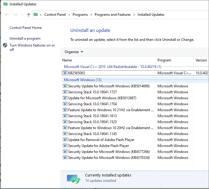Open the Uninstall a program link
Image resolution: width=209 pixels, height=189 pixels.
[25, 38]
